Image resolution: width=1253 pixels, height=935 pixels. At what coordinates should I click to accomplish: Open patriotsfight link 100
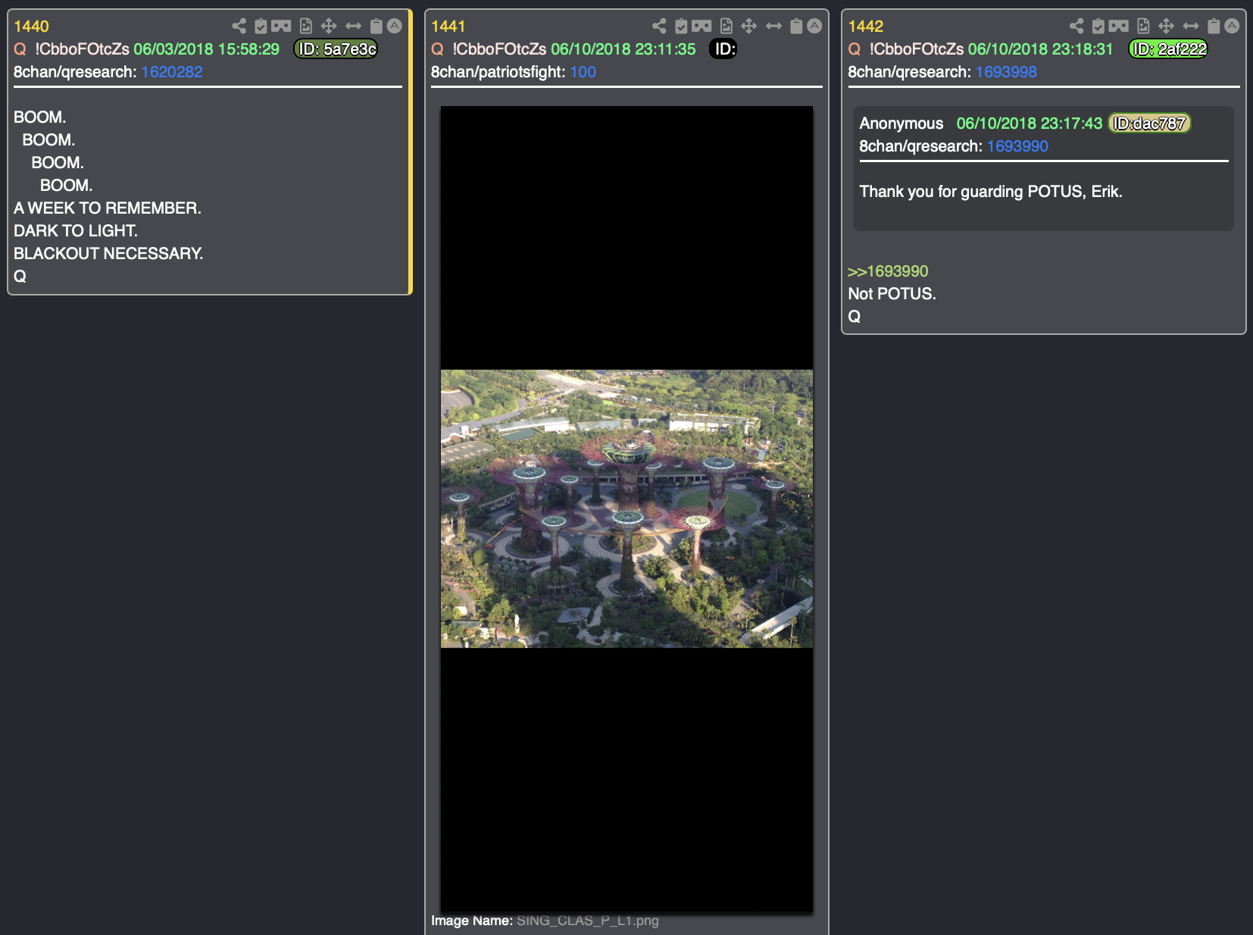pos(583,72)
